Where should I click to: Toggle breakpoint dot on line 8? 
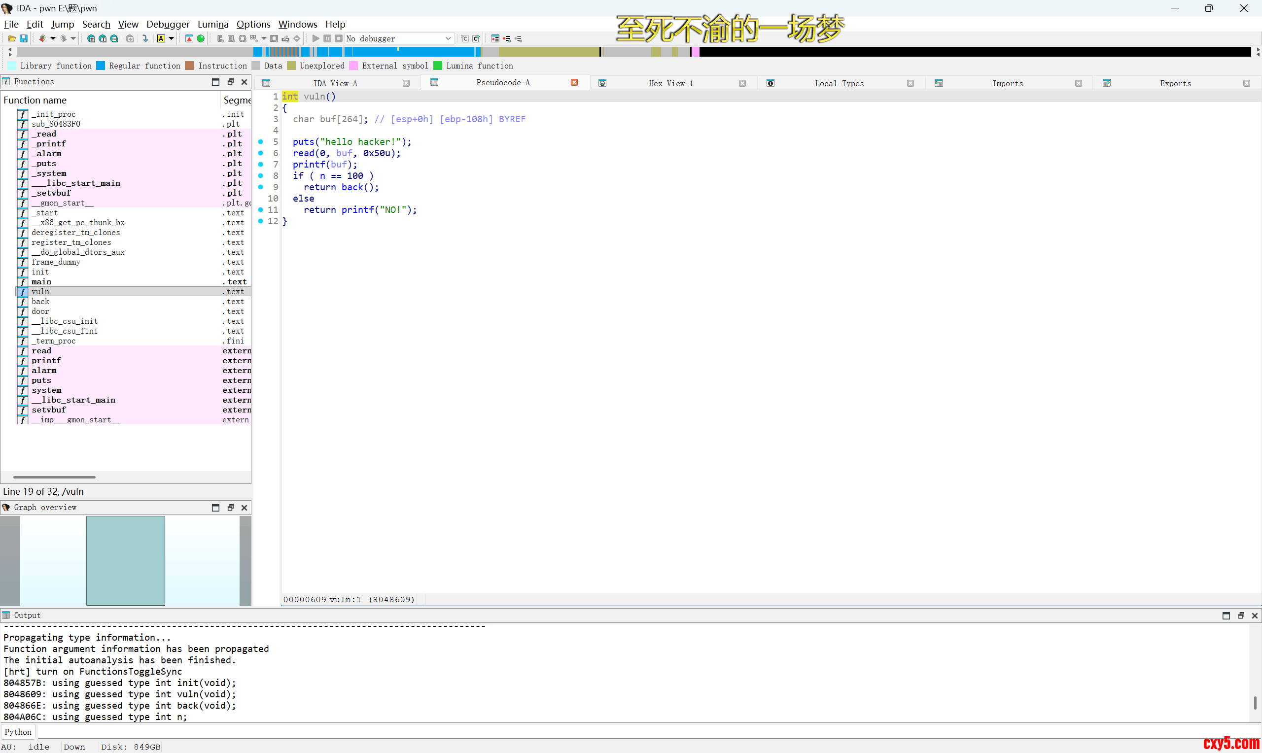click(x=261, y=175)
